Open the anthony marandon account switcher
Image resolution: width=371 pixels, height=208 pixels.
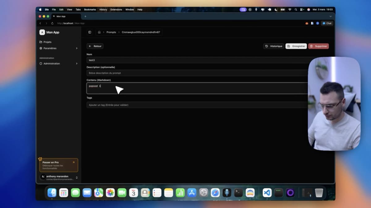77,178
